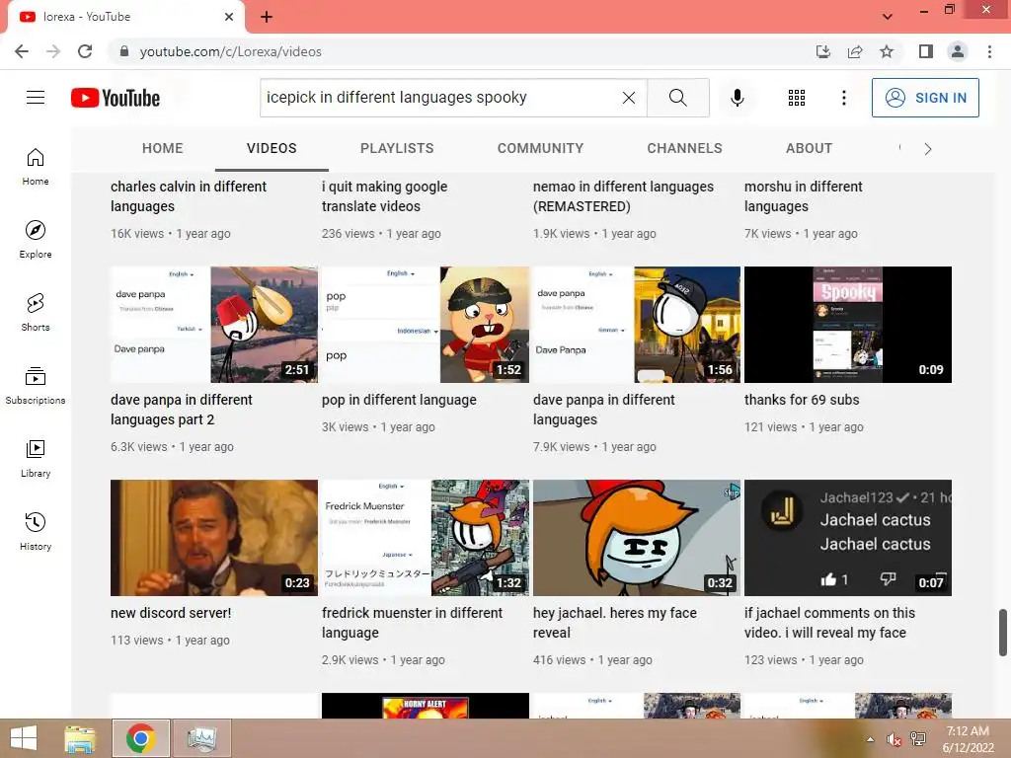Open the ABOUT tab
This screenshot has width=1011, height=758.
coord(809,148)
